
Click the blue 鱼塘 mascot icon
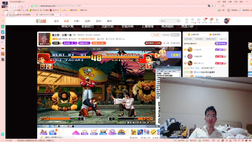point(52,132)
